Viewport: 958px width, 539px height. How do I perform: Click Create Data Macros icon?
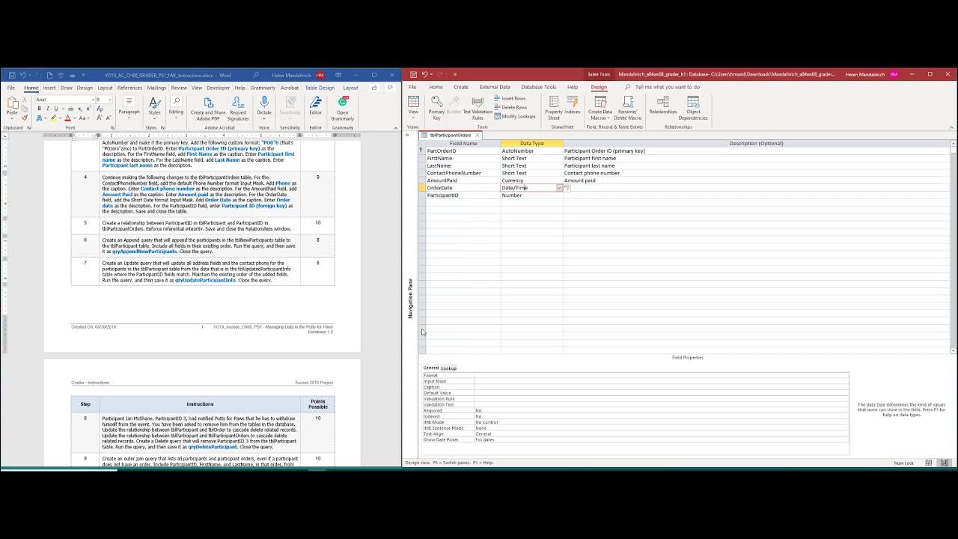(599, 107)
